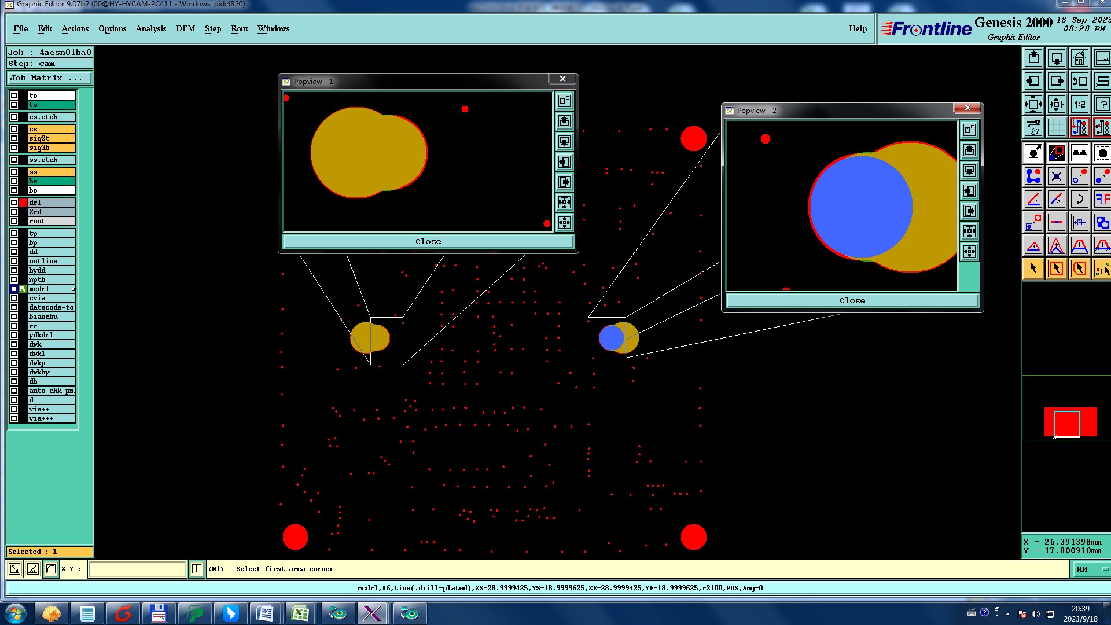Open the Analysis menu

click(150, 29)
